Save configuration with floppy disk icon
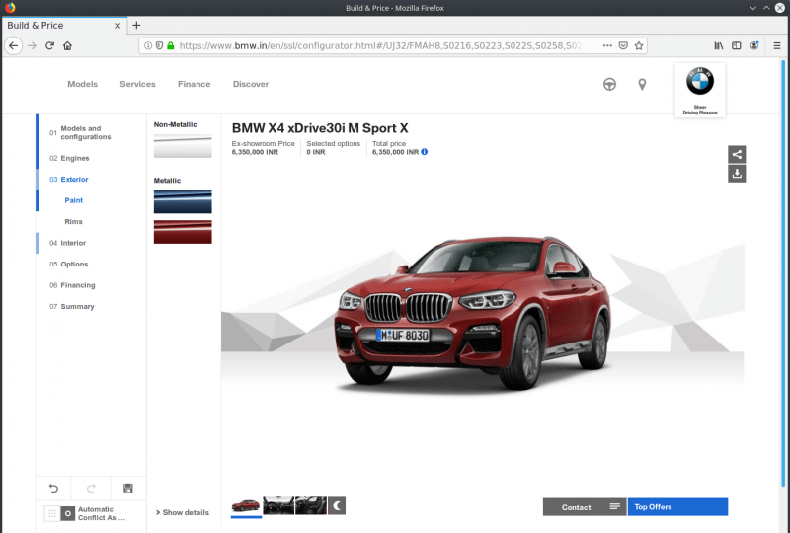Viewport: 790px width, 533px height. 128,489
